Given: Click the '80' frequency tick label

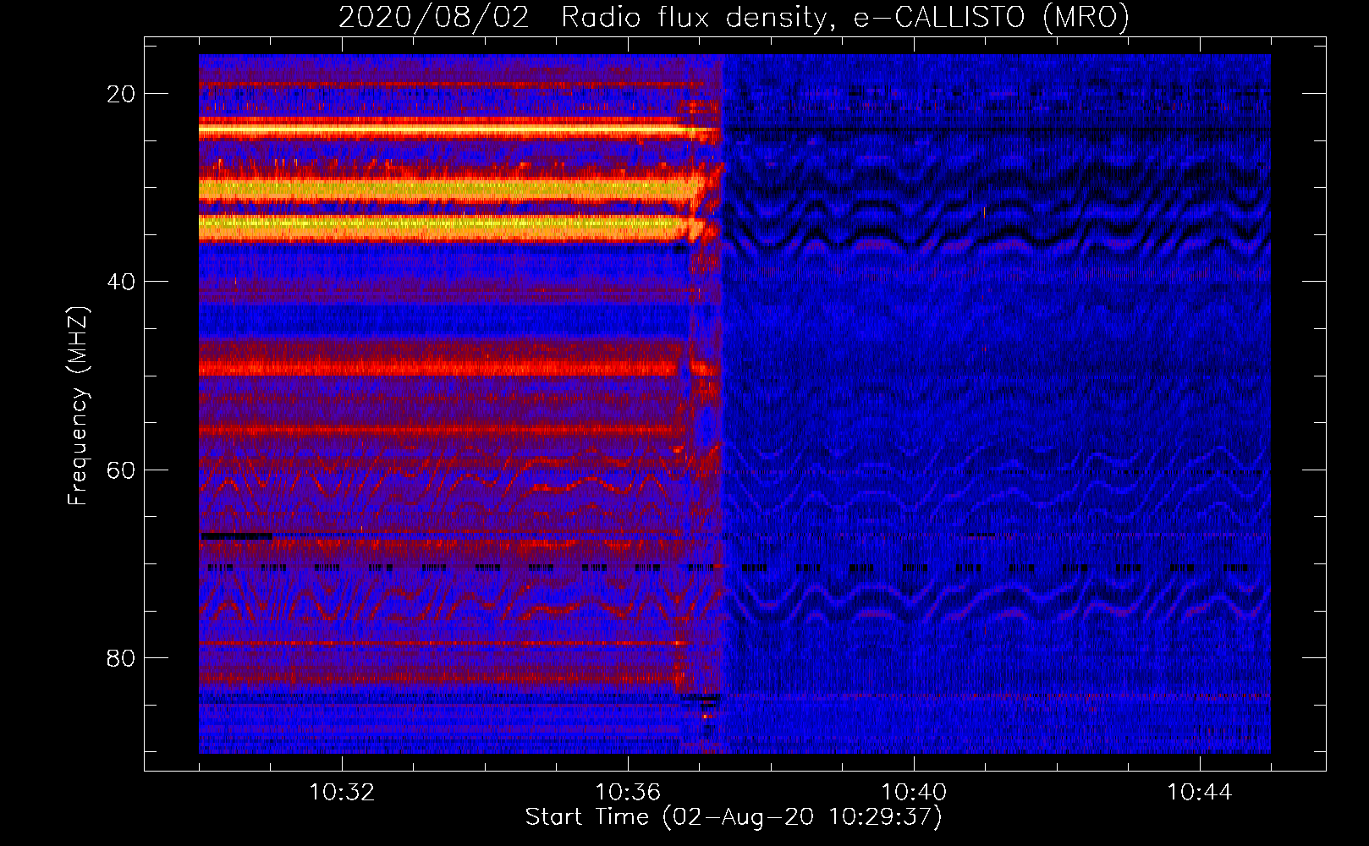Looking at the screenshot, I should coord(122,657).
